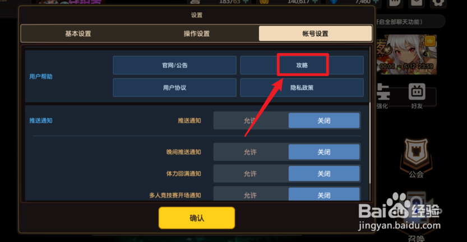
Task: Set 推送通知 to 允许
Action: tap(251, 120)
